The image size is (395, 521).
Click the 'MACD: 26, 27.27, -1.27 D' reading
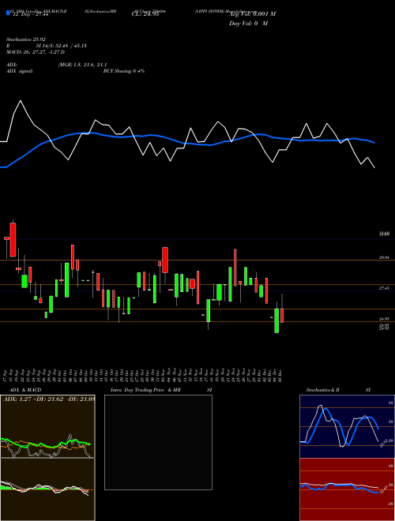36,52
